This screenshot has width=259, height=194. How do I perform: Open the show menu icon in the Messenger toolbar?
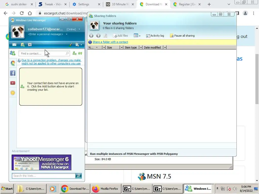pyautogui.click(x=77, y=44)
